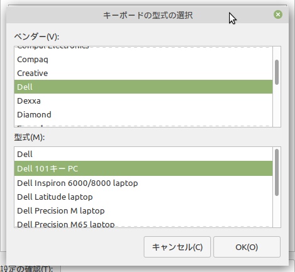The image size is (295, 272).
Task: Click vendor scrollbar track below the thumb
Action: [x=277, y=106]
